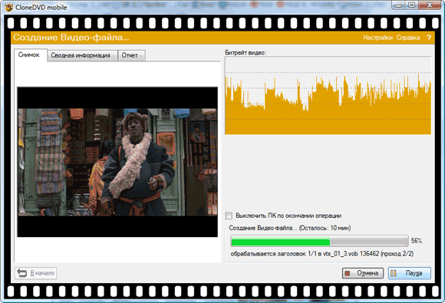Minimize the CloneDVD mobile window

click(x=398, y=5)
